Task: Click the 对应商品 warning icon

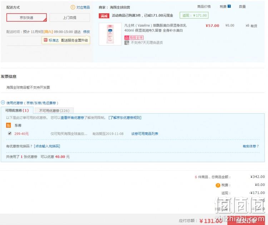Action: (73, 7)
